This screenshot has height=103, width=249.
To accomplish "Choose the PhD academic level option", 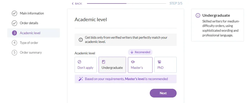I will (x=166, y=65).
